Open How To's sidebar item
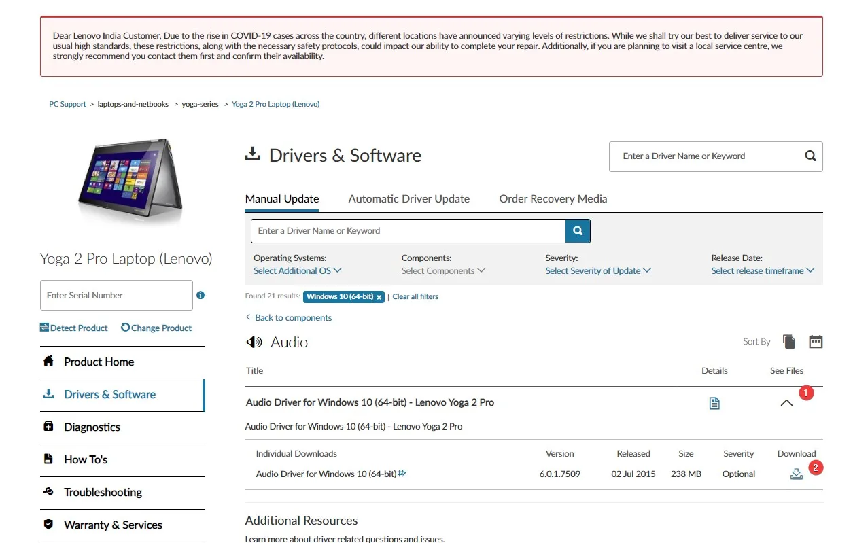Screen dimensions: 853x543 (122, 460)
